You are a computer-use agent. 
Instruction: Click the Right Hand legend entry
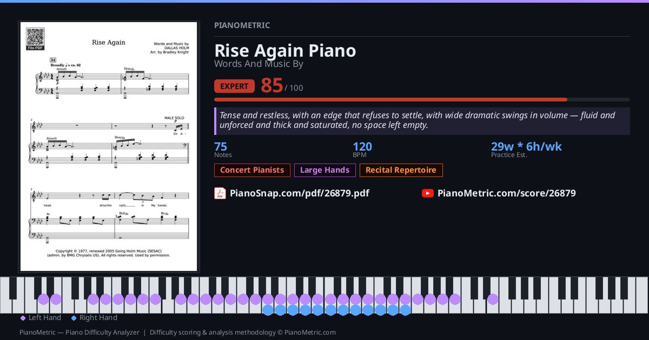pos(94,318)
